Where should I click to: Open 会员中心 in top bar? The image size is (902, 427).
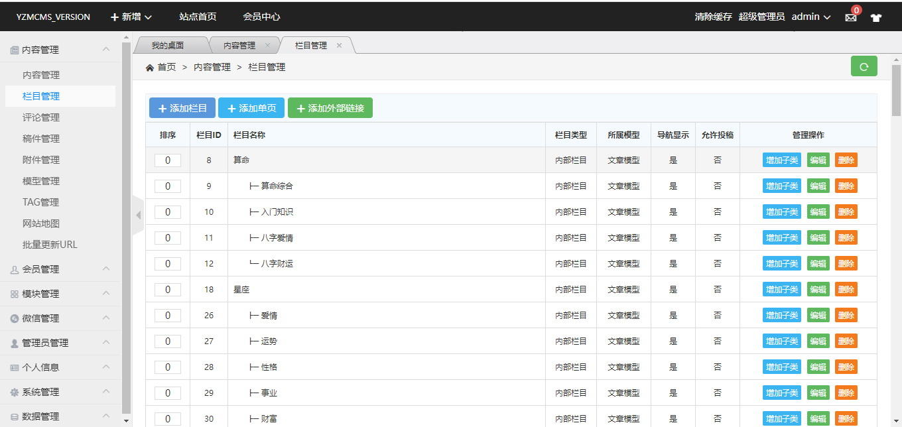point(261,17)
